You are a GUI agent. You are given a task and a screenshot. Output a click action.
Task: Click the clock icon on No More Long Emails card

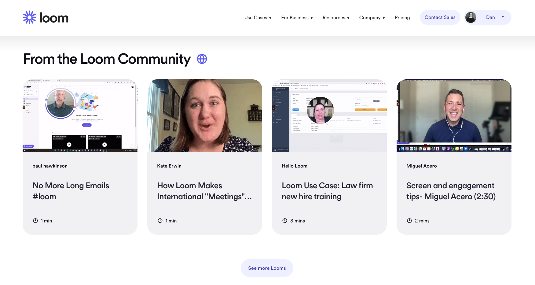[35, 221]
